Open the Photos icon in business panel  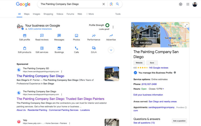tap(76, 35)
